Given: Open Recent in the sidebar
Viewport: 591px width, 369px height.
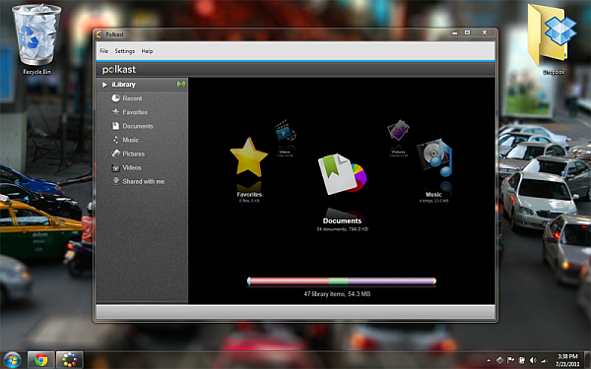Looking at the screenshot, I should (132, 98).
